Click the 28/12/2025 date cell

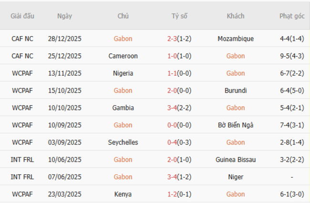point(64,39)
